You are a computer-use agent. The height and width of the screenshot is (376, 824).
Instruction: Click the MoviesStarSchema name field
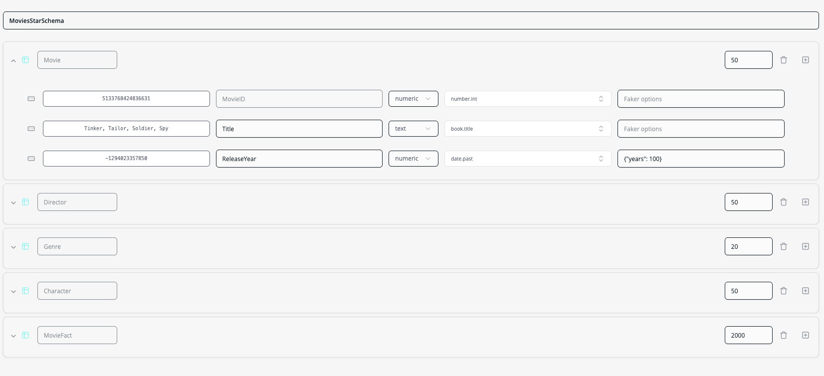[x=411, y=20]
